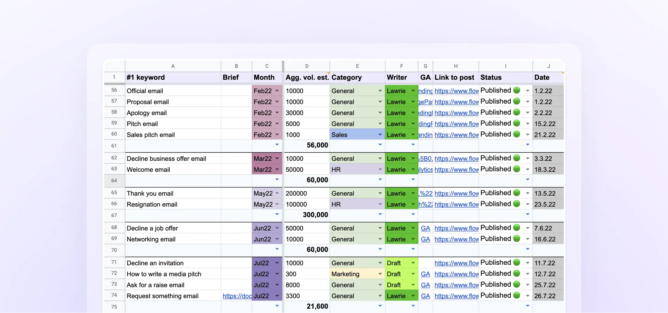
Task: Click the green status indicator on the Apology email row
Action: pos(517,112)
